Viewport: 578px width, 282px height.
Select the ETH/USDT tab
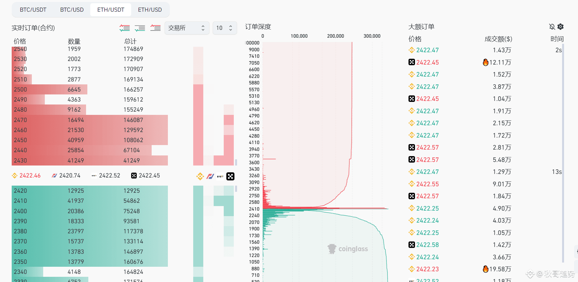click(x=111, y=10)
